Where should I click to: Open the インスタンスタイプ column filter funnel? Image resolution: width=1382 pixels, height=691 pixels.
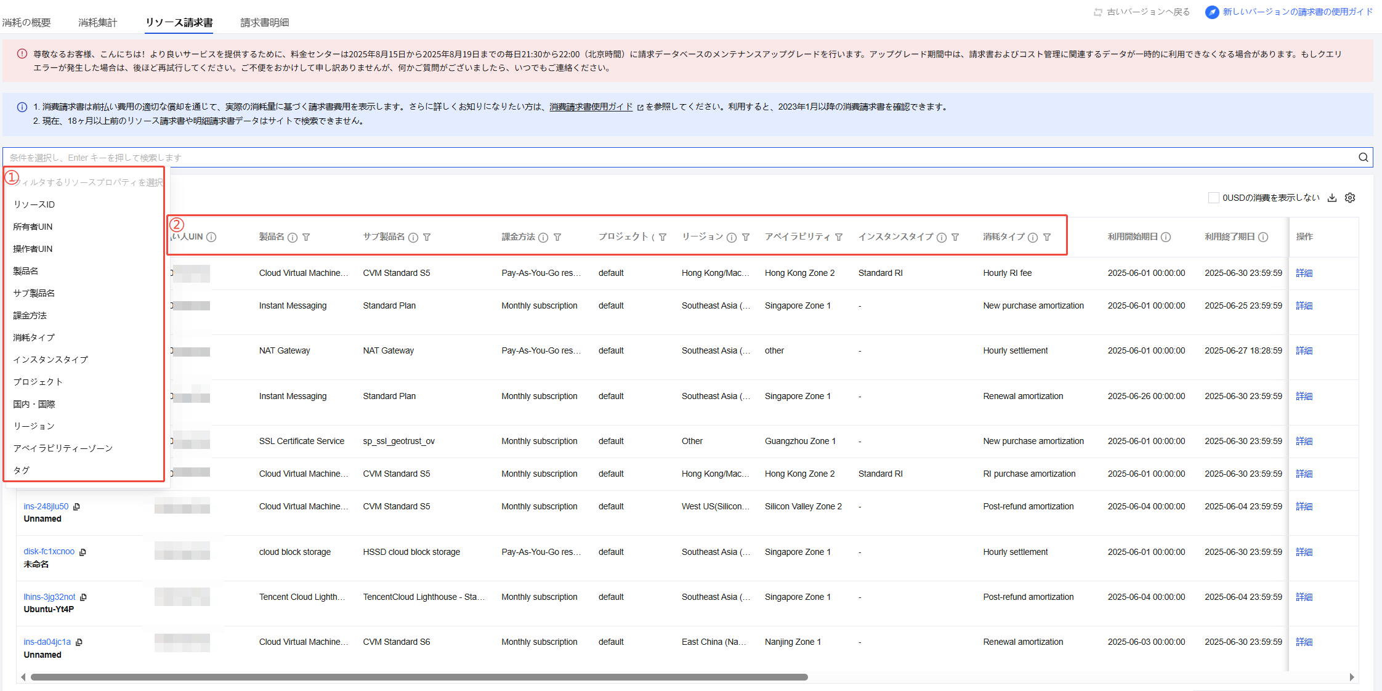pyautogui.click(x=955, y=237)
